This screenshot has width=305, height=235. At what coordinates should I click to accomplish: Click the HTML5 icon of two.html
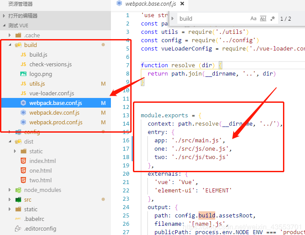click(x=23, y=180)
